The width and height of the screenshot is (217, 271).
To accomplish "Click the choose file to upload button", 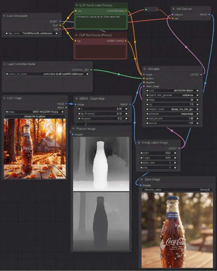I will click(x=35, y=116).
